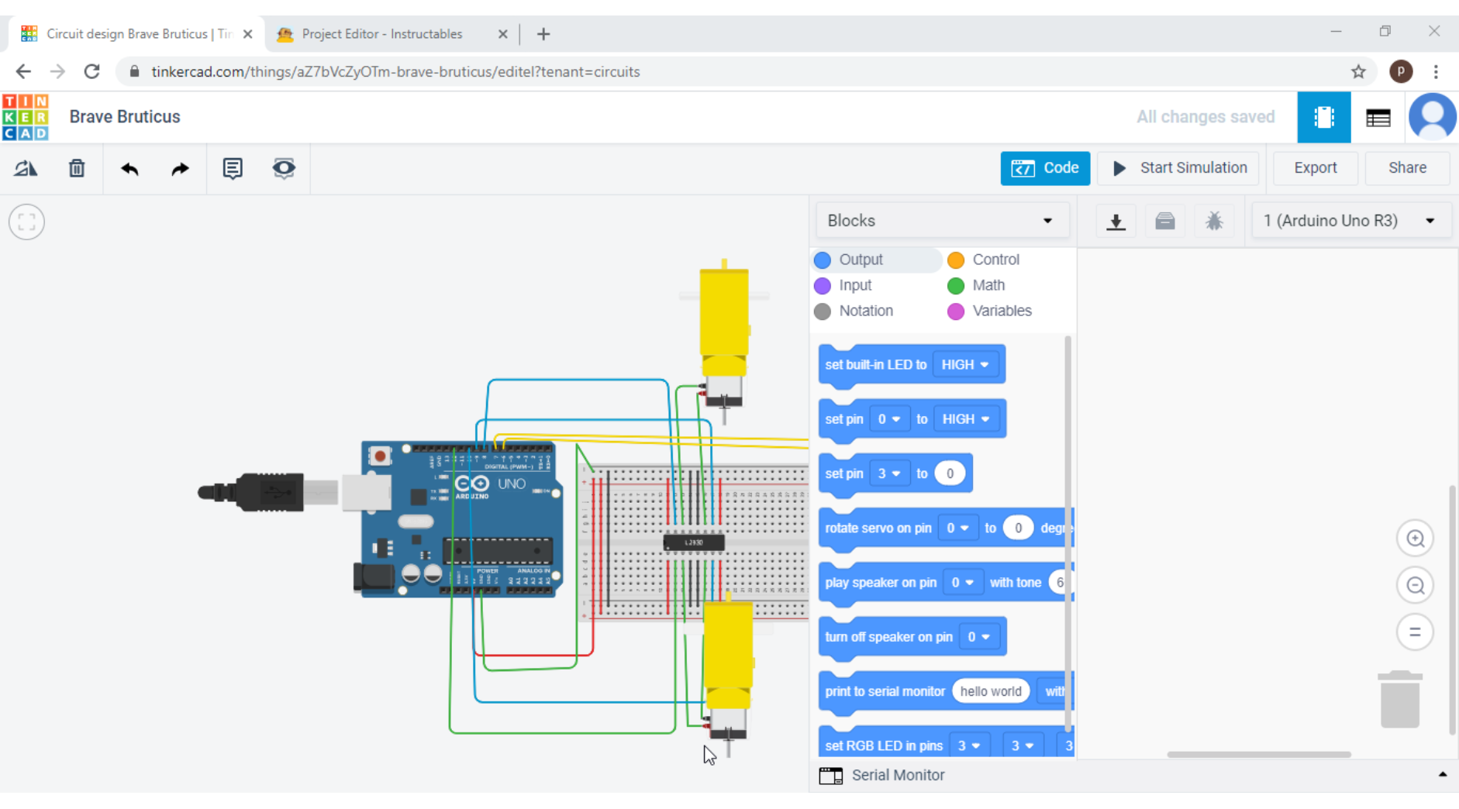Screen dimensions: 1459x809
Task: Open the Arduino Uno R3 board dropdown
Action: 1350,221
